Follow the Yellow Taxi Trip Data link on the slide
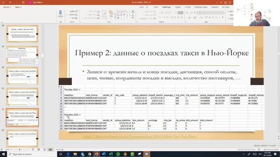Screen dimensions: 280x157 point(140,137)
